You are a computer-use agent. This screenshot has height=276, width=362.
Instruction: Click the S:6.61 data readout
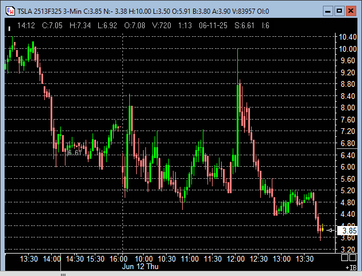pyautogui.click(x=244, y=25)
